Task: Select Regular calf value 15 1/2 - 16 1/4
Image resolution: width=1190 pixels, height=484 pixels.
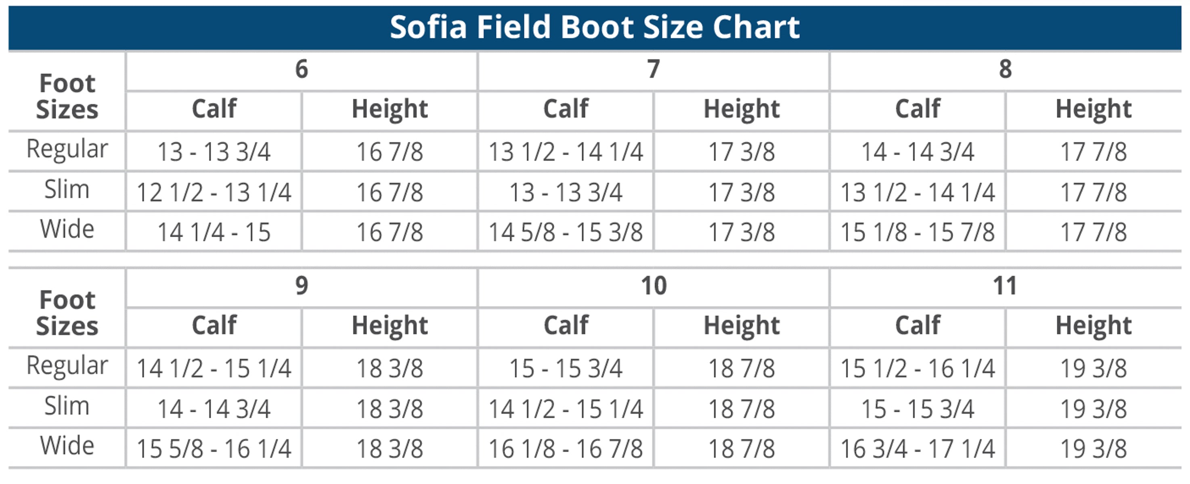Action: 918,368
